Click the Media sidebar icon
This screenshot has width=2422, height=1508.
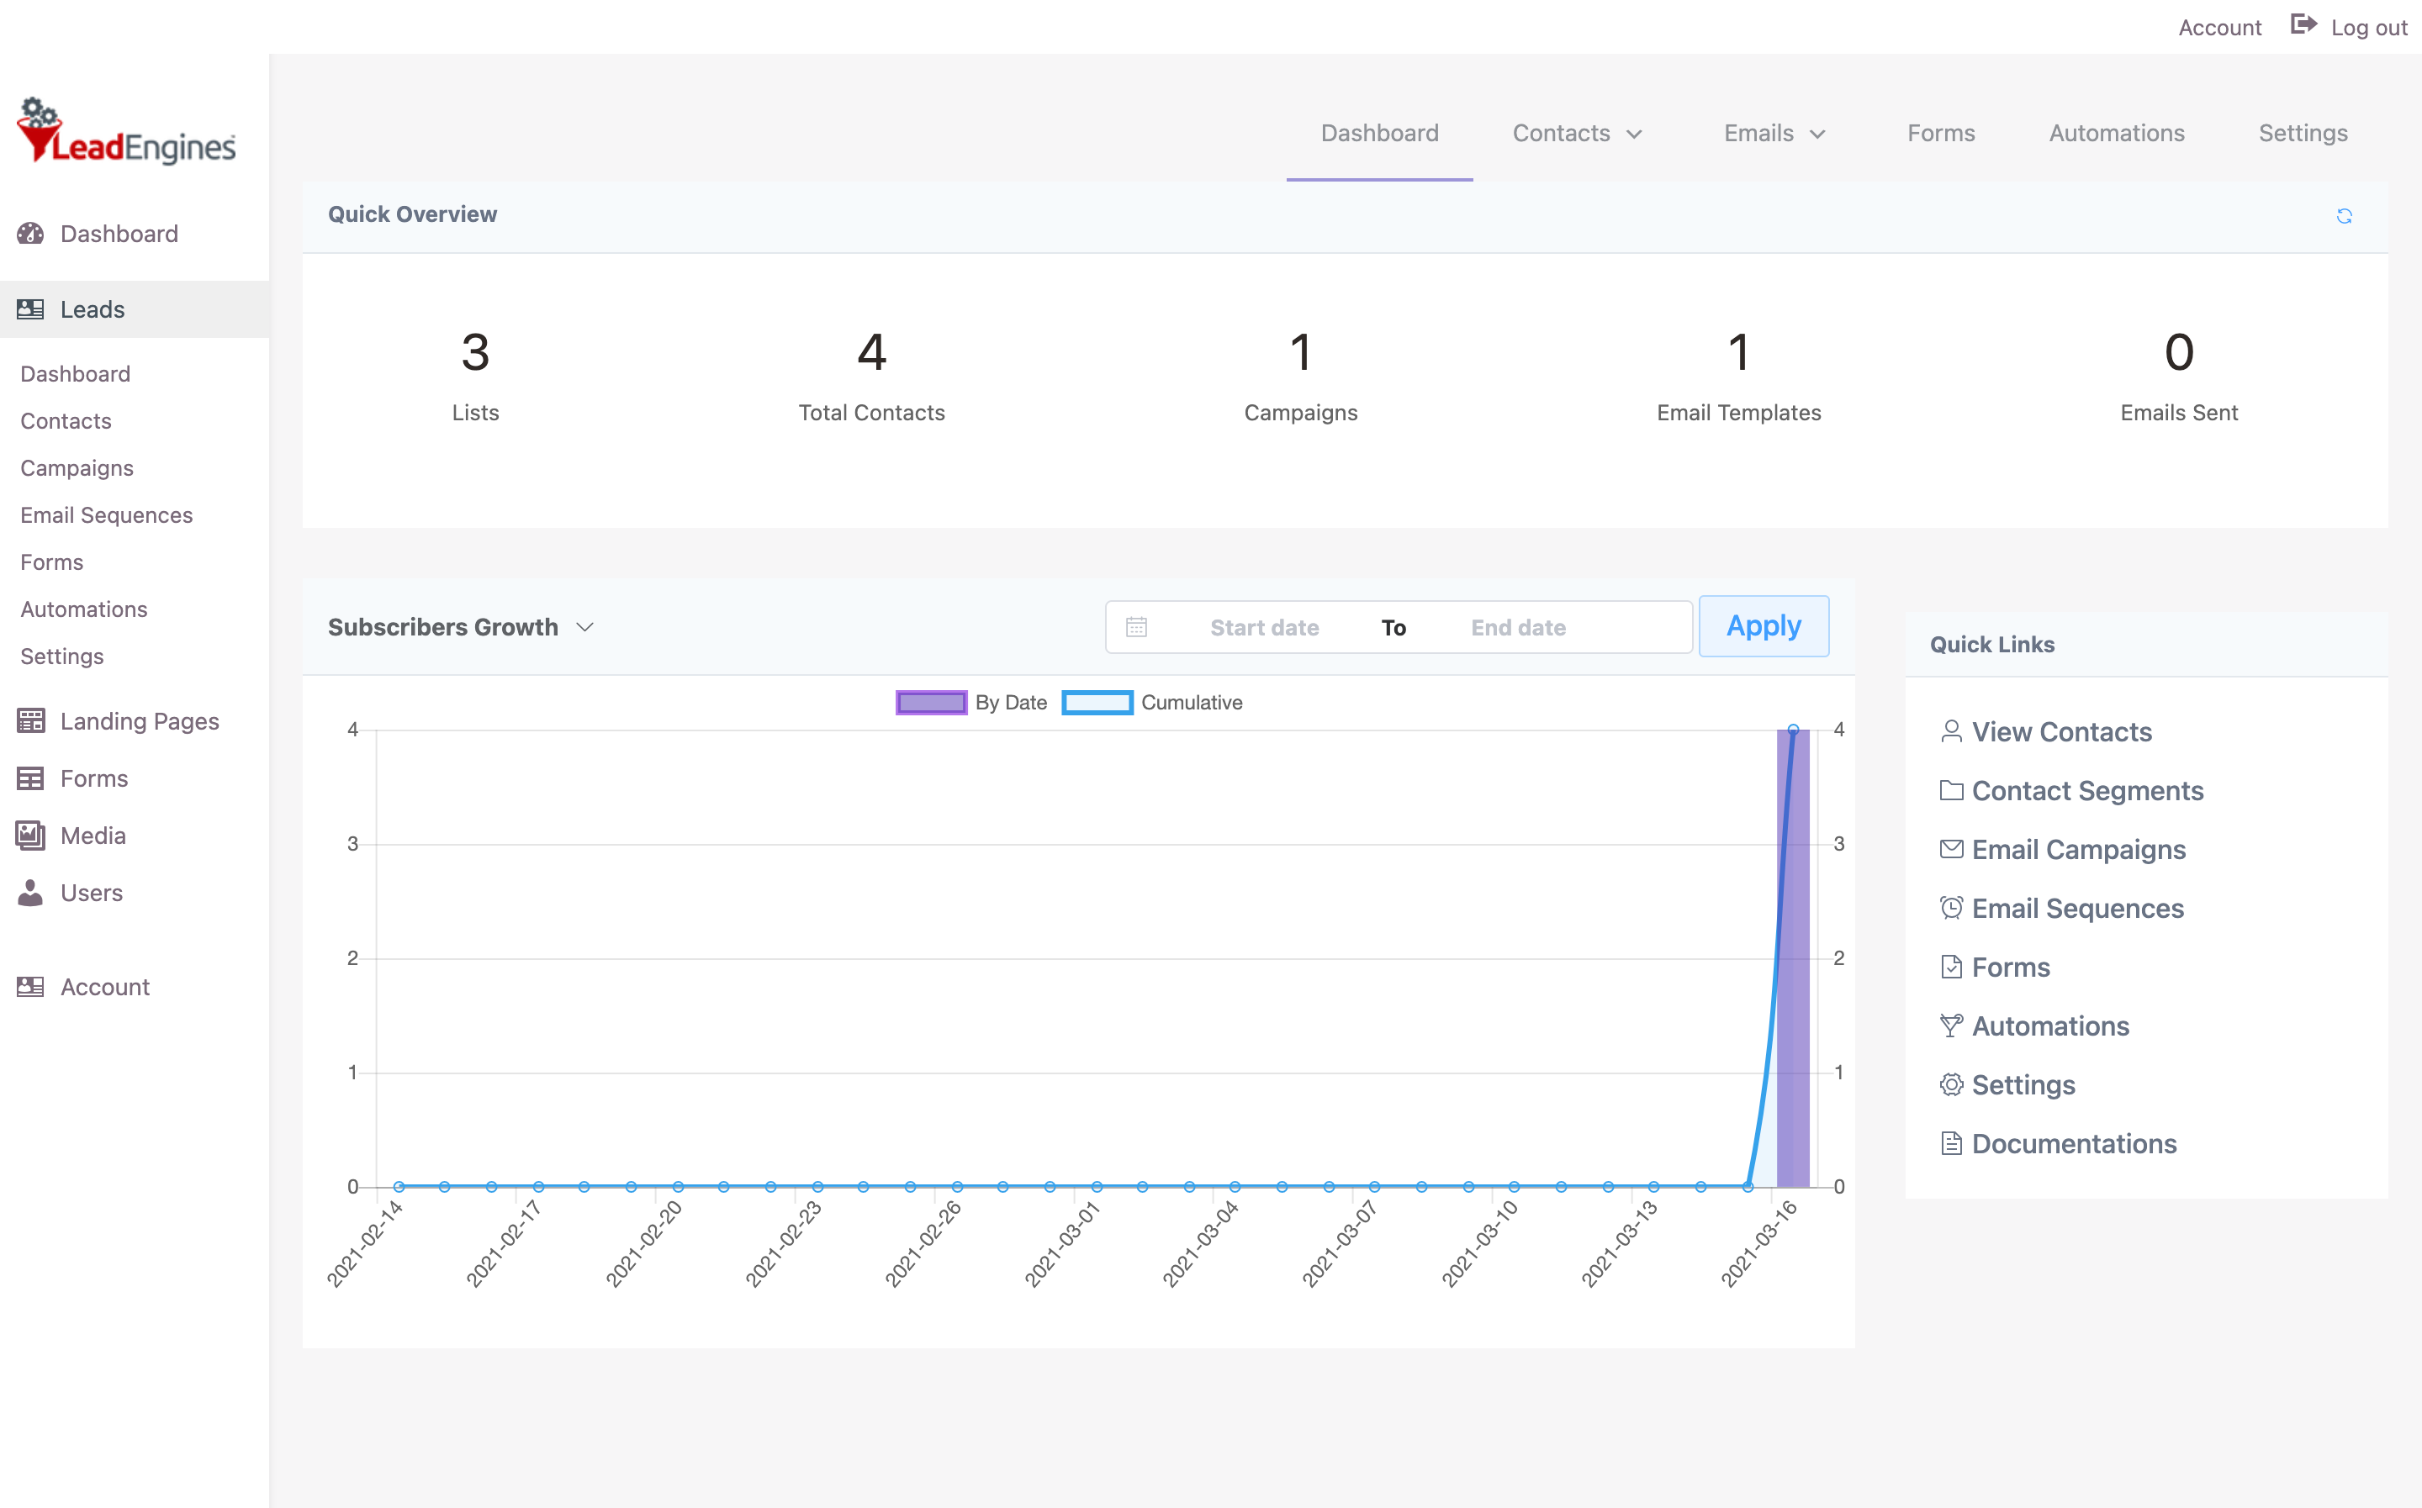(x=31, y=835)
